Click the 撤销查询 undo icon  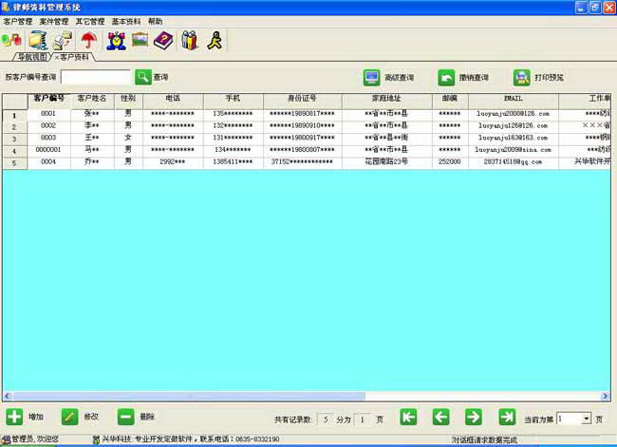[446, 78]
